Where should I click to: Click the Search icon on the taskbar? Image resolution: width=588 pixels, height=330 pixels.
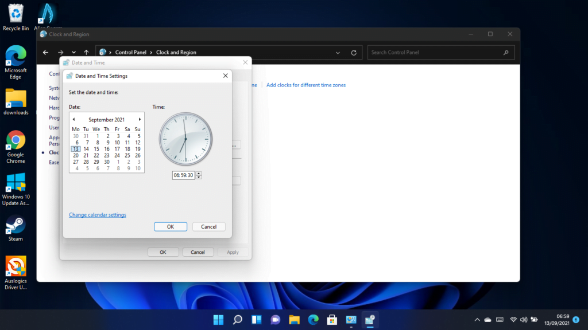[237, 320]
